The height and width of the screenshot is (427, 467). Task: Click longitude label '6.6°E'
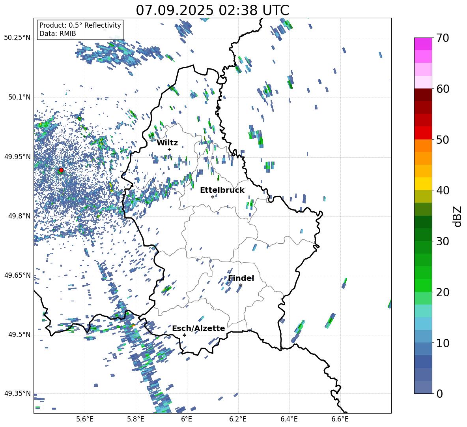coord(340,419)
